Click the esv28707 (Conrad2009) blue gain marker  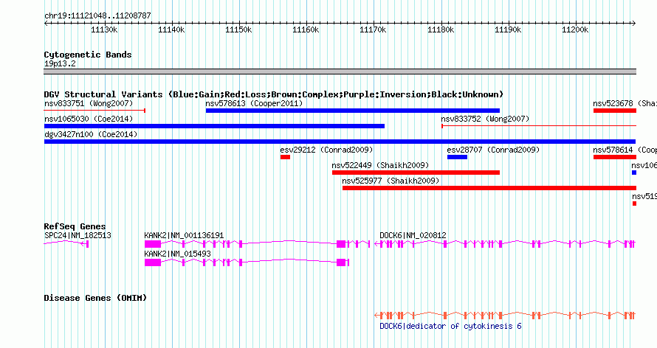tap(457, 157)
